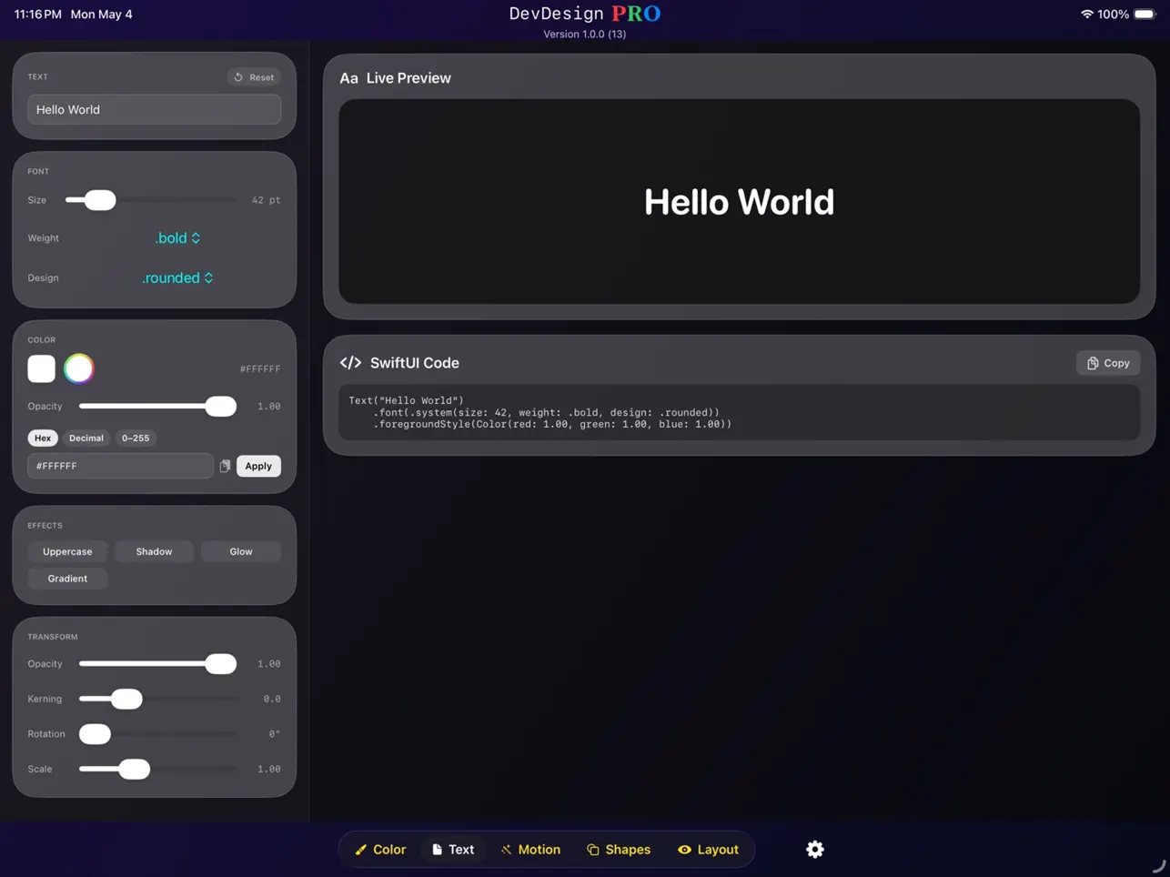The height and width of the screenshot is (877, 1170).
Task: Click the 0° rotation value
Action: click(x=274, y=733)
